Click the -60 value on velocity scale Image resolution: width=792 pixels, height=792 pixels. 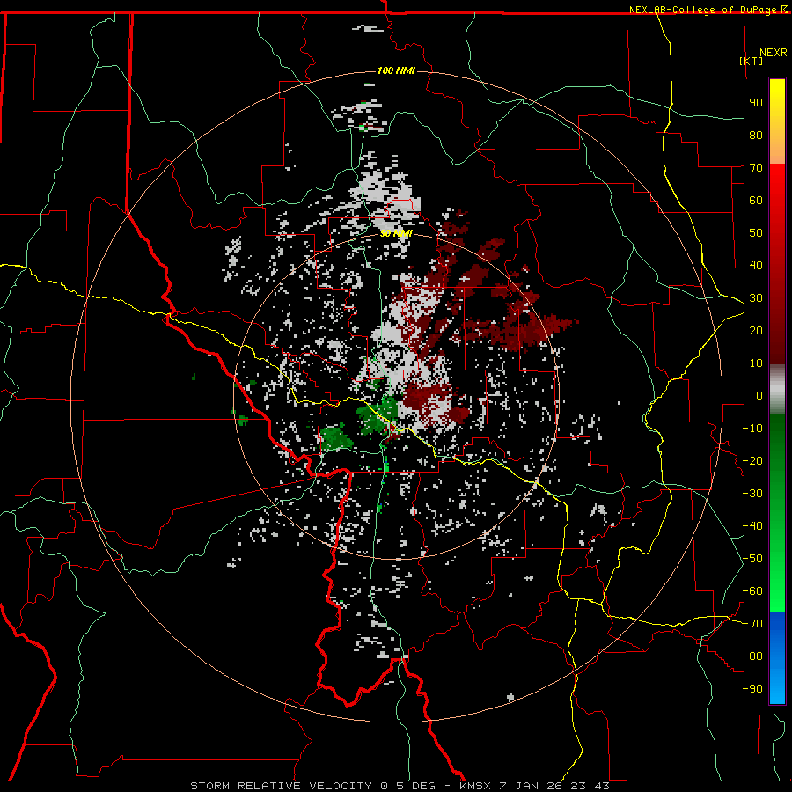[752, 591]
